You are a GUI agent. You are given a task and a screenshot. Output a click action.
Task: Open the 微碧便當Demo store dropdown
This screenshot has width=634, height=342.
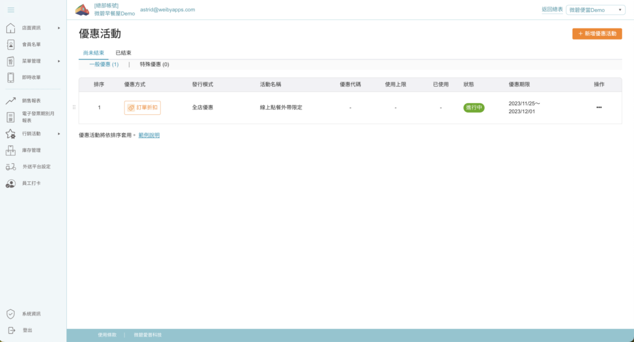(596, 10)
